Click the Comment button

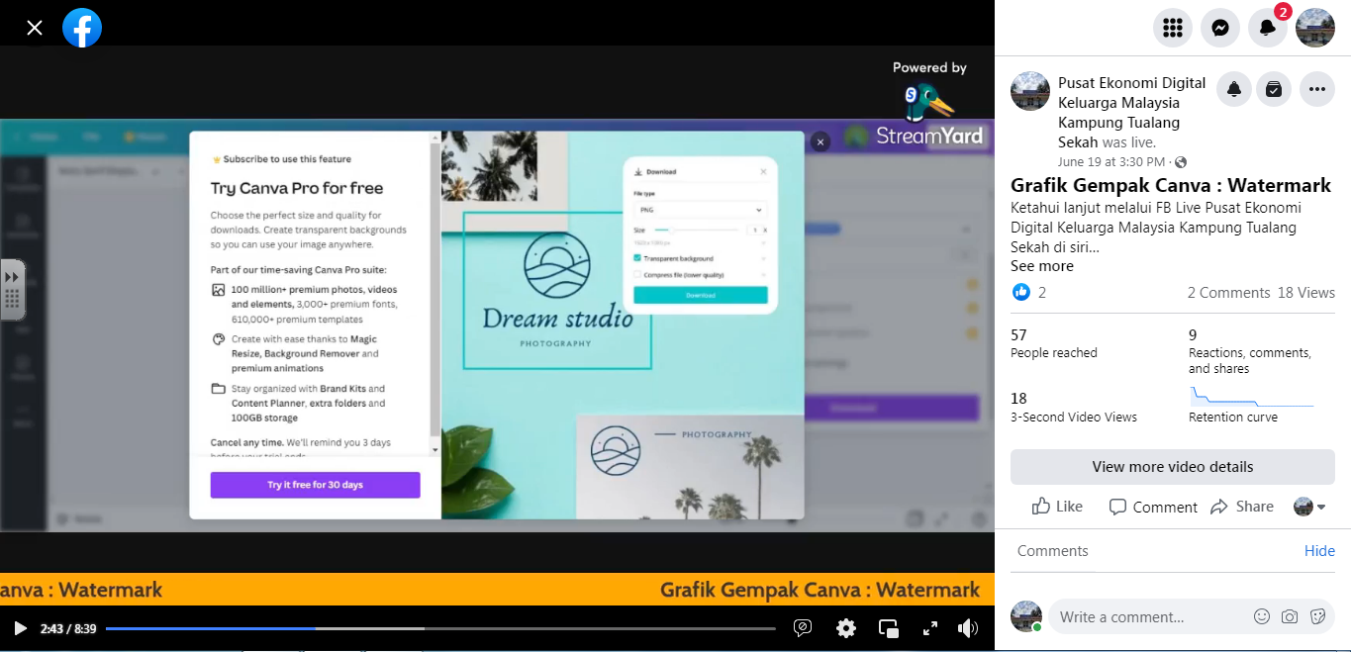tap(1153, 507)
